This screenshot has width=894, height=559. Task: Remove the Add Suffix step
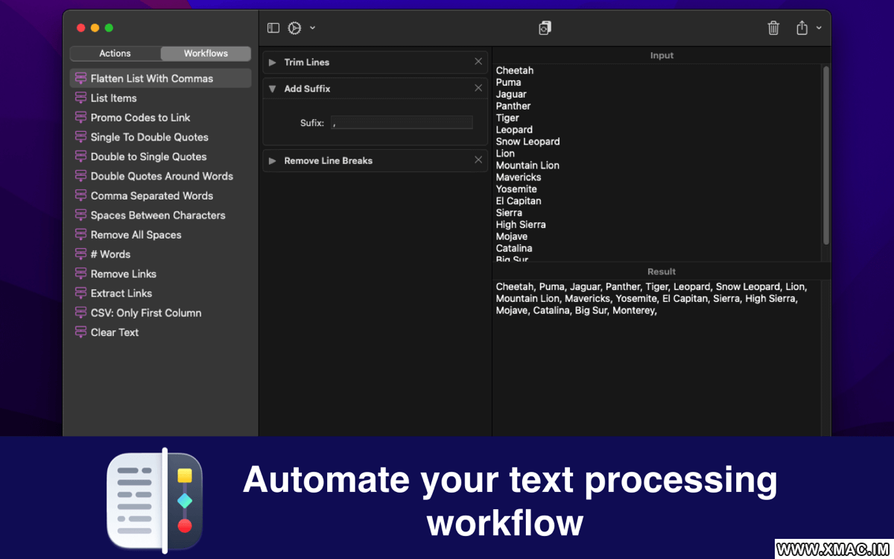pos(478,88)
